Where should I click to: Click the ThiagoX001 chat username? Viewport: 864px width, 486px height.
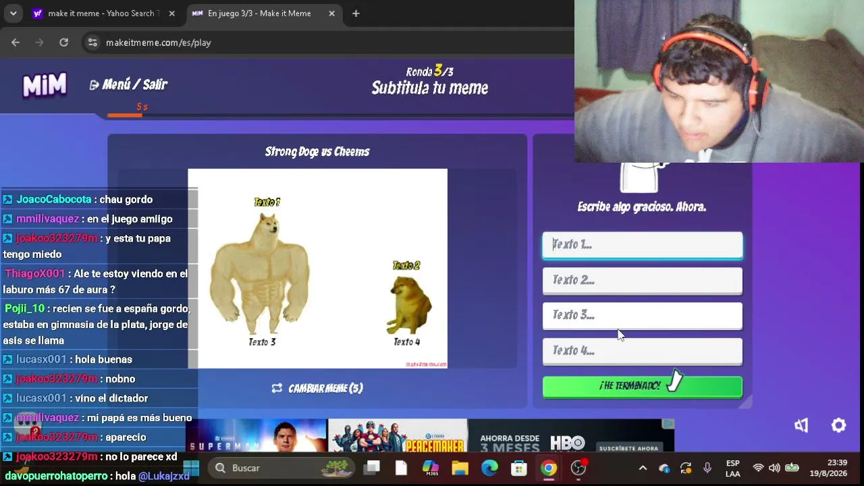click(35, 273)
